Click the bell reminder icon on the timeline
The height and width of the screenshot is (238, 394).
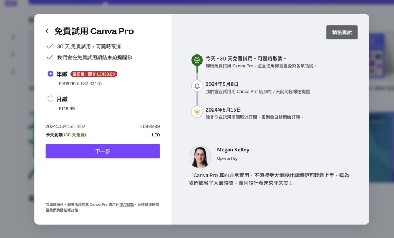(x=197, y=86)
